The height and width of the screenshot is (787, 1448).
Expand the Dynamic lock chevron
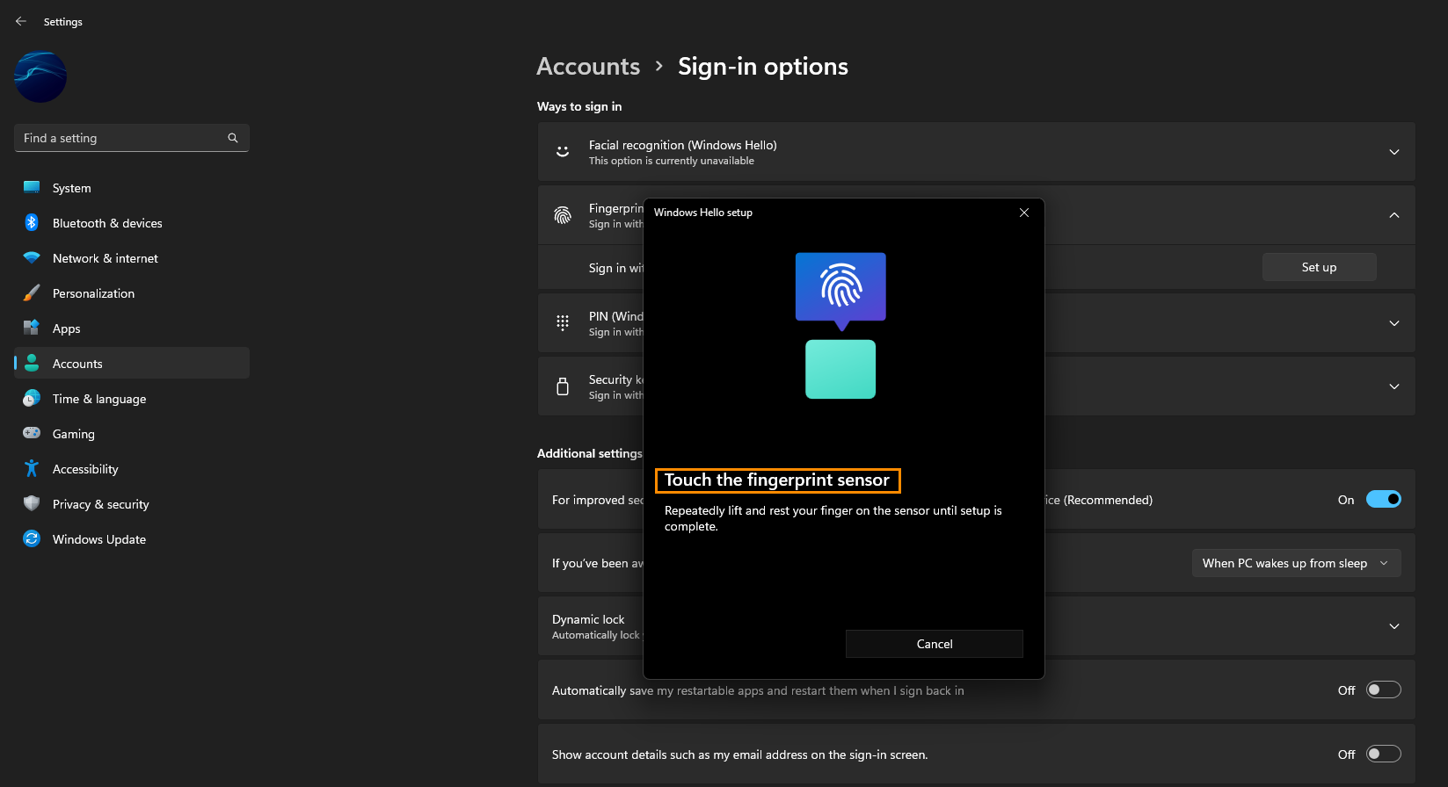click(x=1394, y=626)
